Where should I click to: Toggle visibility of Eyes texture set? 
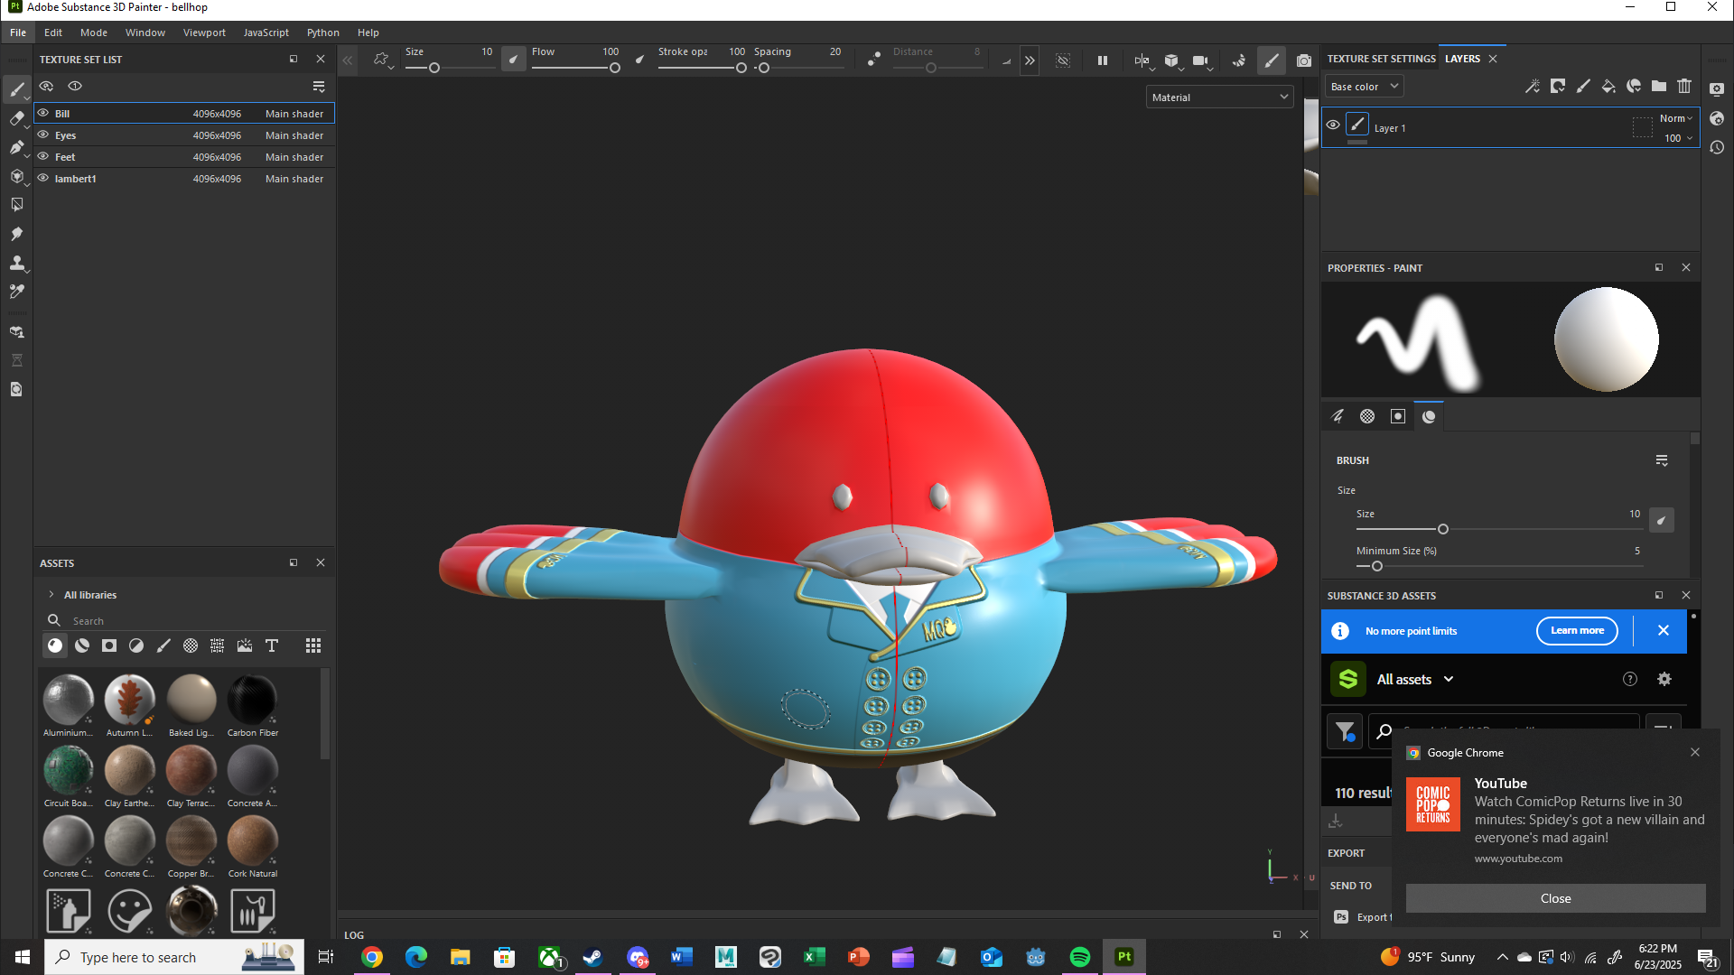coord(42,135)
